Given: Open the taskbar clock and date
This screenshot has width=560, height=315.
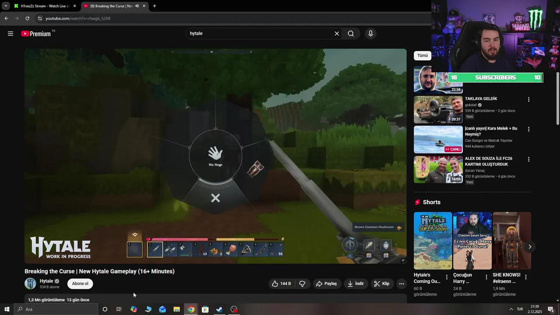Looking at the screenshot, I should pyautogui.click(x=535, y=309).
